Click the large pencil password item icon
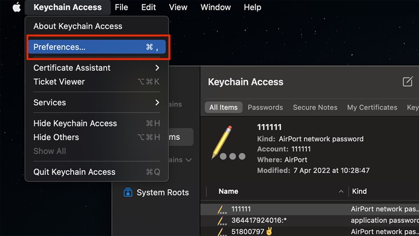The height and width of the screenshot is (236, 419). [x=228, y=143]
